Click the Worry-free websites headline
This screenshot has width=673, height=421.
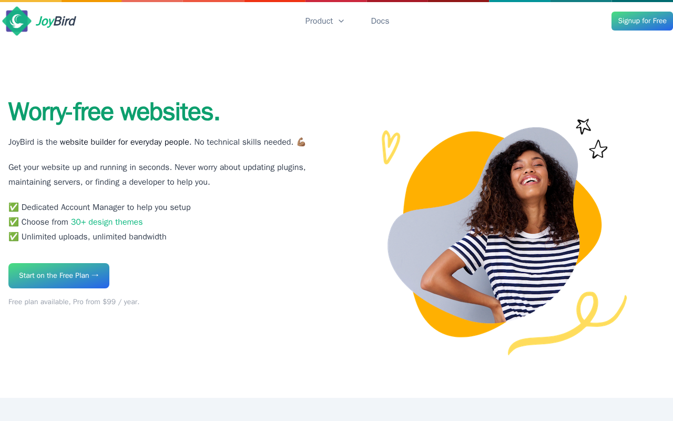tap(114, 112)
